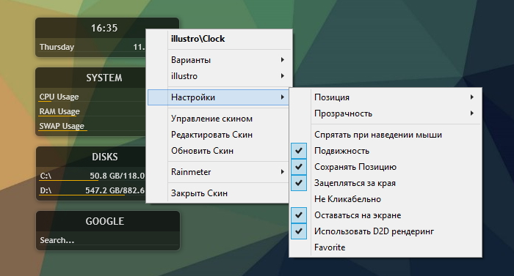Click the SYSTEM skin title
The image size is (514, 276).
tap(104, 78)
